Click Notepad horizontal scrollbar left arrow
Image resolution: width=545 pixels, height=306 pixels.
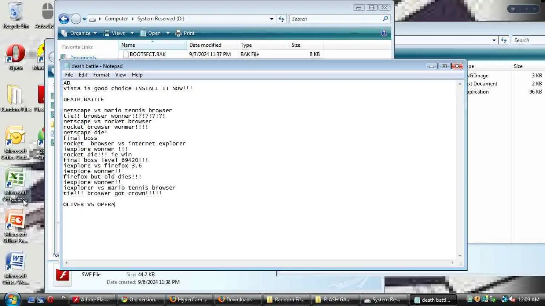pyautogui.click(x=66, y=263)
